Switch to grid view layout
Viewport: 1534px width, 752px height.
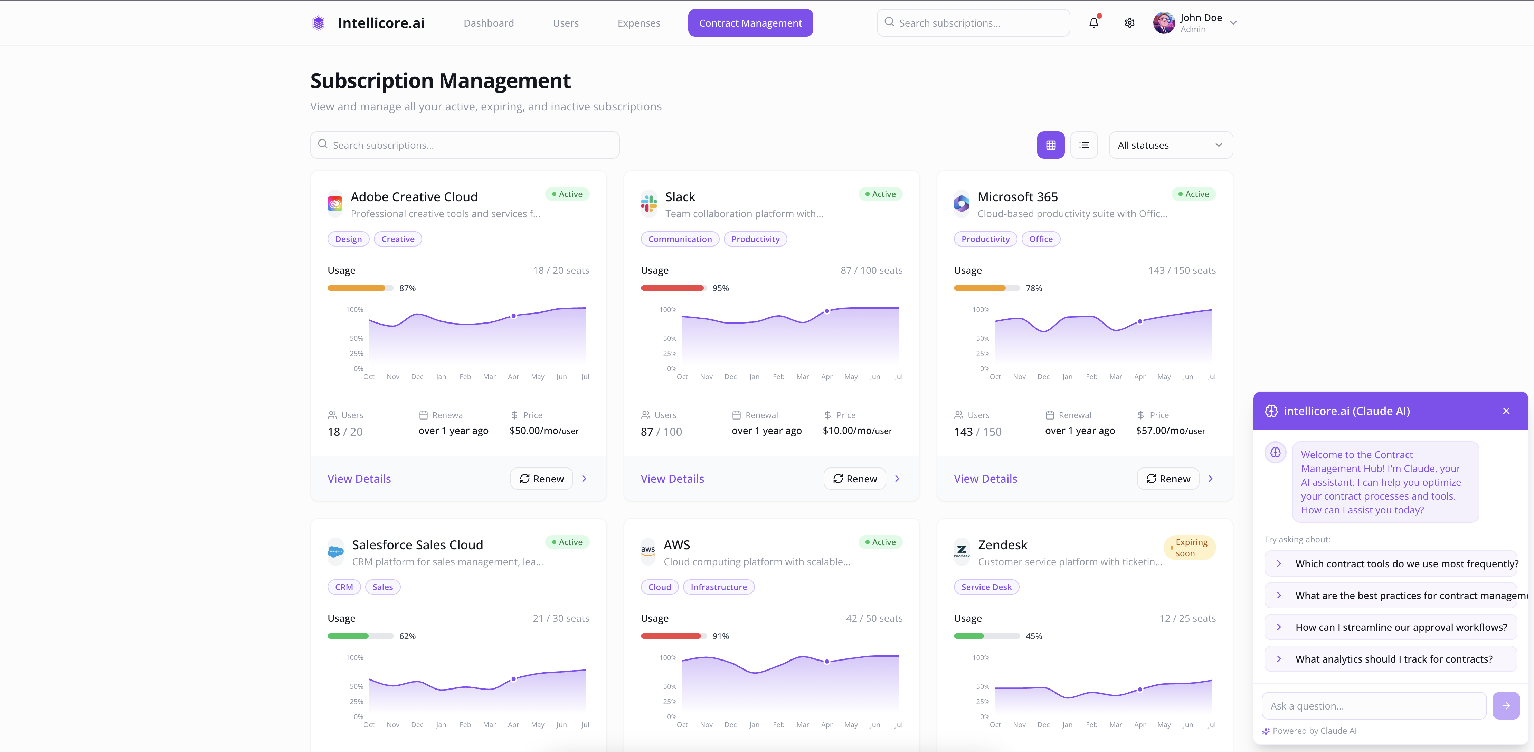[1050, 145]
